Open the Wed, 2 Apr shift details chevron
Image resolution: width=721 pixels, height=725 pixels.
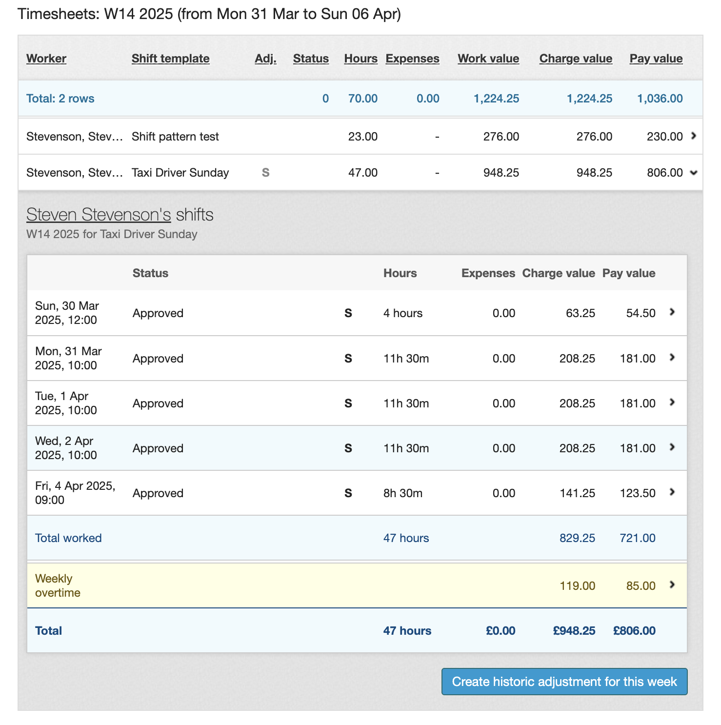click(672, 447)
